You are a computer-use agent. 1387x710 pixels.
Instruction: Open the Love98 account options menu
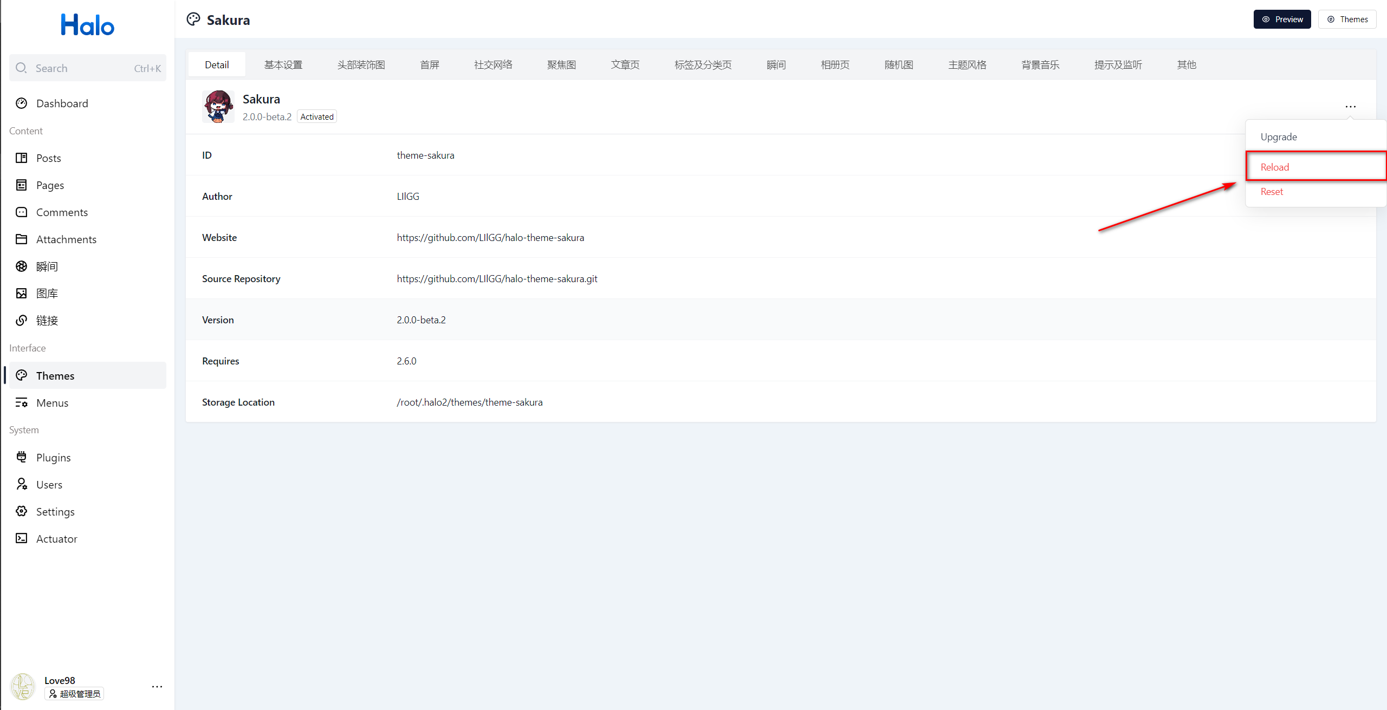(157, 686)
